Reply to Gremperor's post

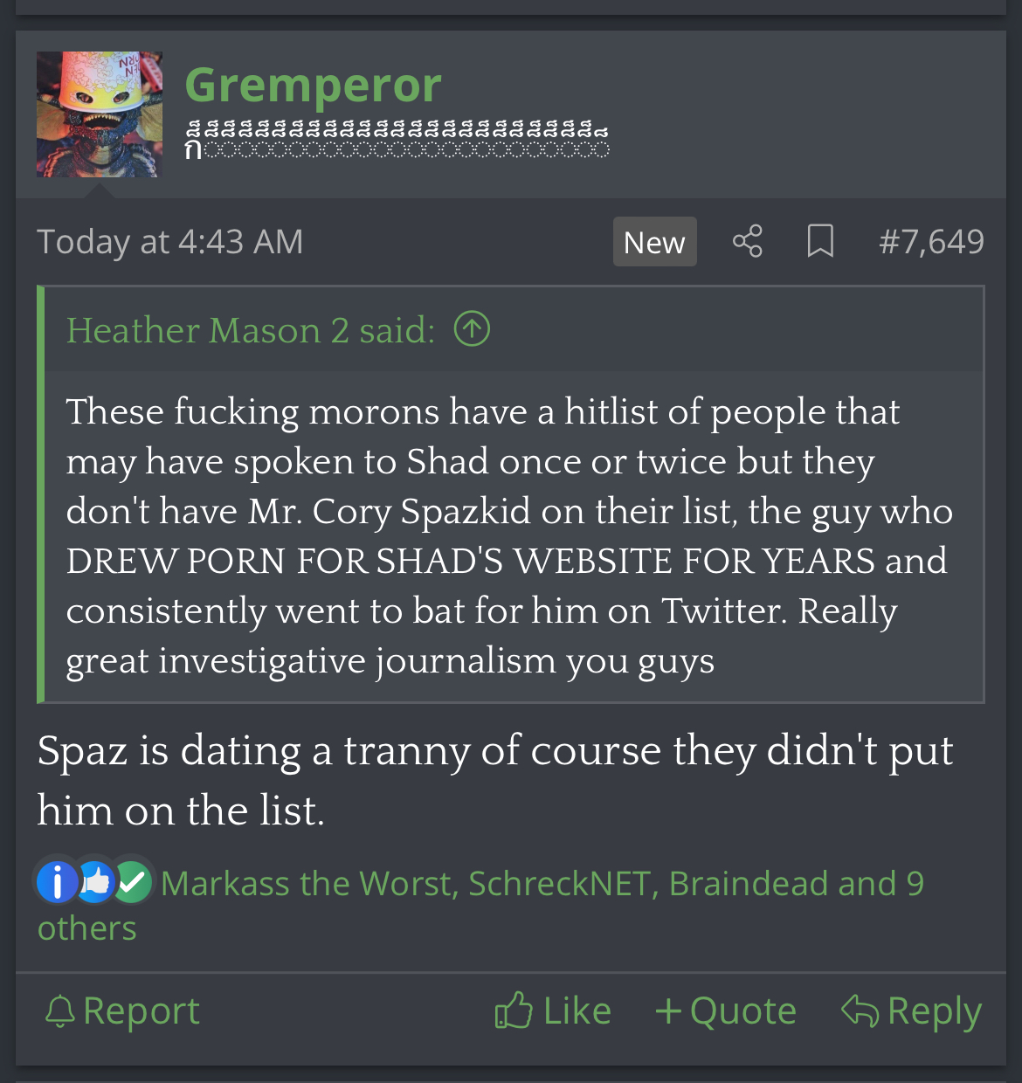pyautogui.click(x=911, y=1011)
